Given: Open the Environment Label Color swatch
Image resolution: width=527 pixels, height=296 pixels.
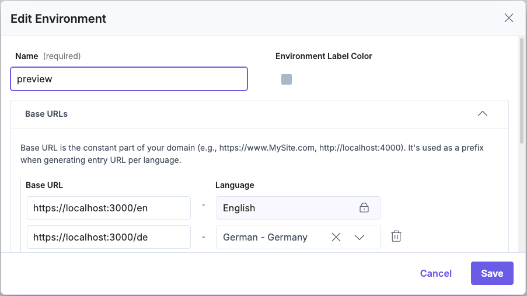Looking at the screenshot, I should (287, 79).
